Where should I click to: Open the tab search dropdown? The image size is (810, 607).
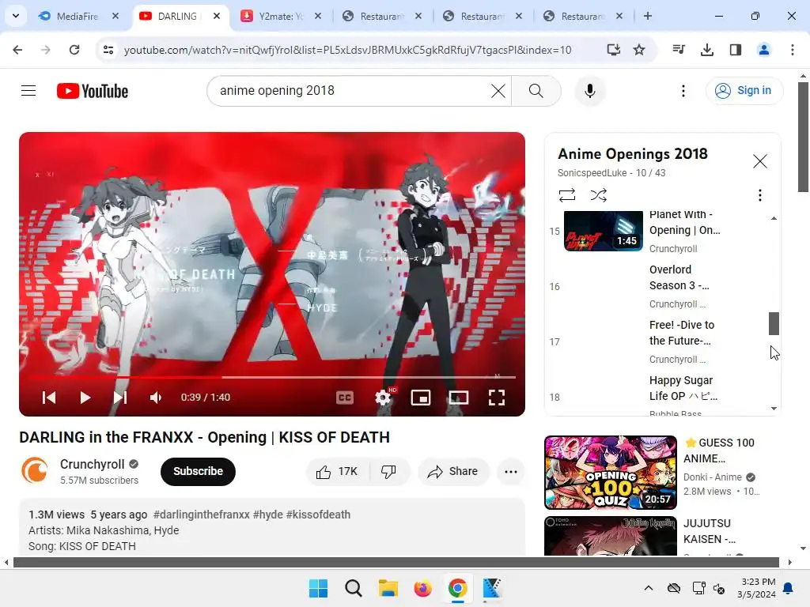pos(16,16)
